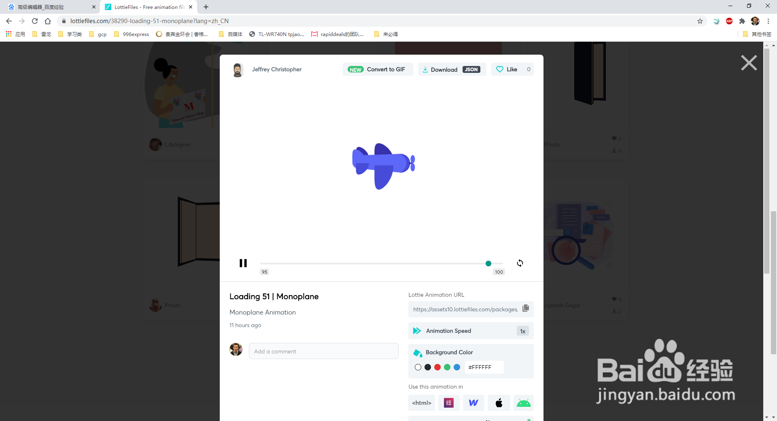
Task: Close the LottieFiles tab
Action: click(191, 7)
